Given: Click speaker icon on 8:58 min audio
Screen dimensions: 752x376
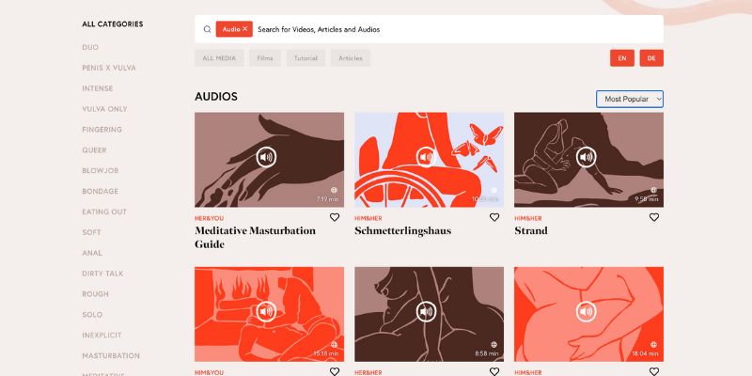Looking at the screenshot, I should 426,312.
